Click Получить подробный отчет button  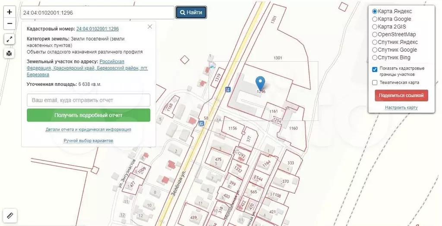(88, 115)
